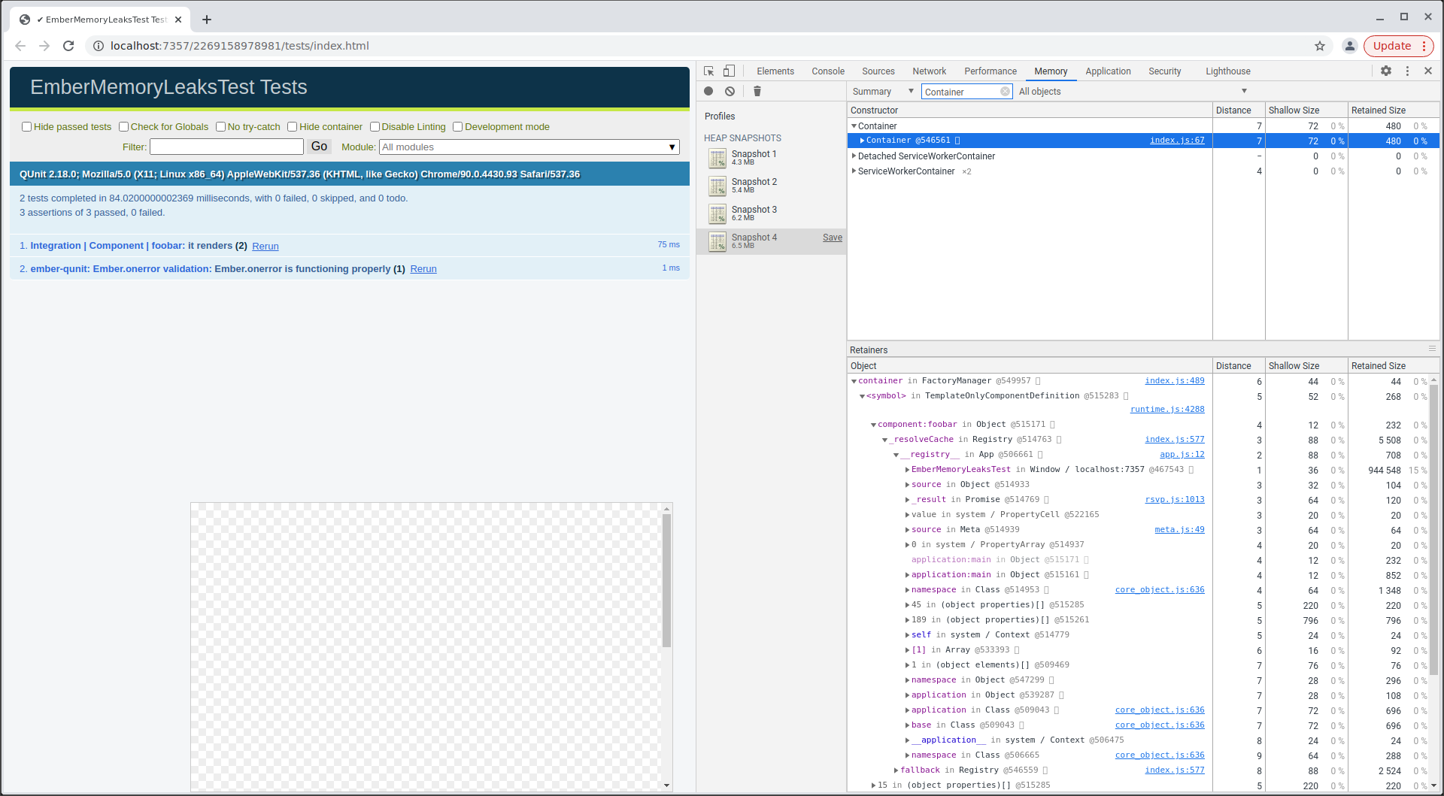Switch to the Network tab
Screen dimensions: 1444x796
point(930,71)
